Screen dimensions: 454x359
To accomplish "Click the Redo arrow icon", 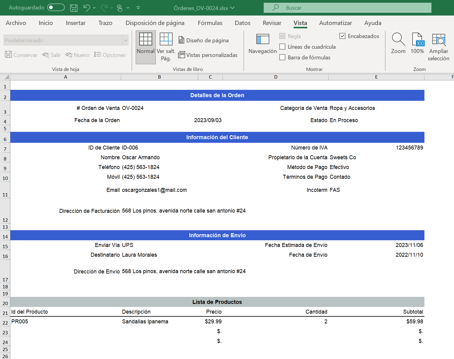I will click(104, 8).
